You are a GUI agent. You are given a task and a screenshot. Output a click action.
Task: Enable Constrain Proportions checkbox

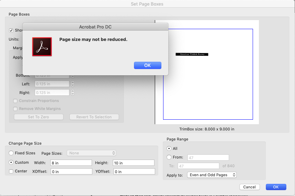point(15,101)
